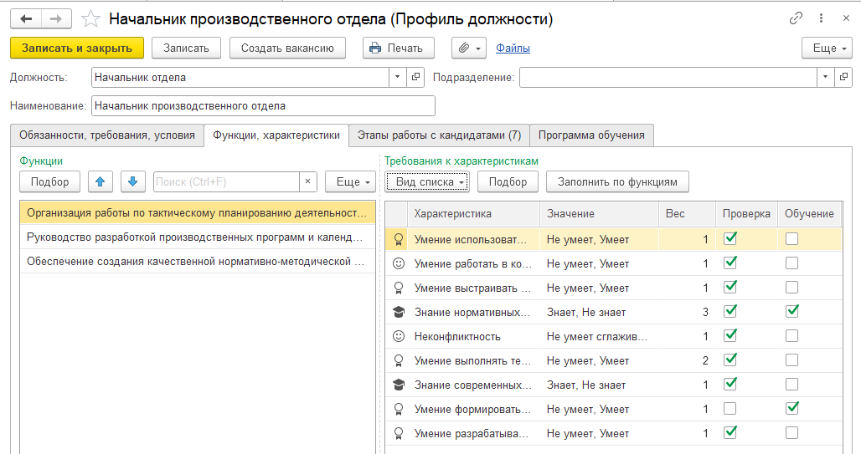Click Записать и закрыть button
Viewport: 861px width, 454px height.
coord(77,48)
